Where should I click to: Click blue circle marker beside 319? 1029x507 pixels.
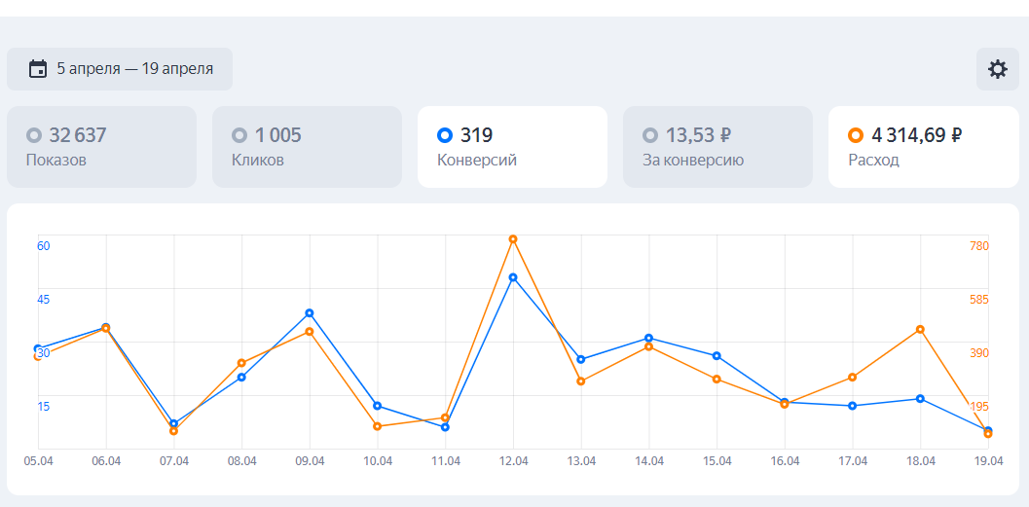445,135
